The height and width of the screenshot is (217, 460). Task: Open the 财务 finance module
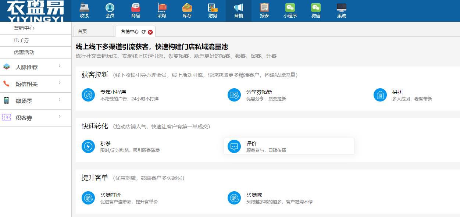point(213,11)
